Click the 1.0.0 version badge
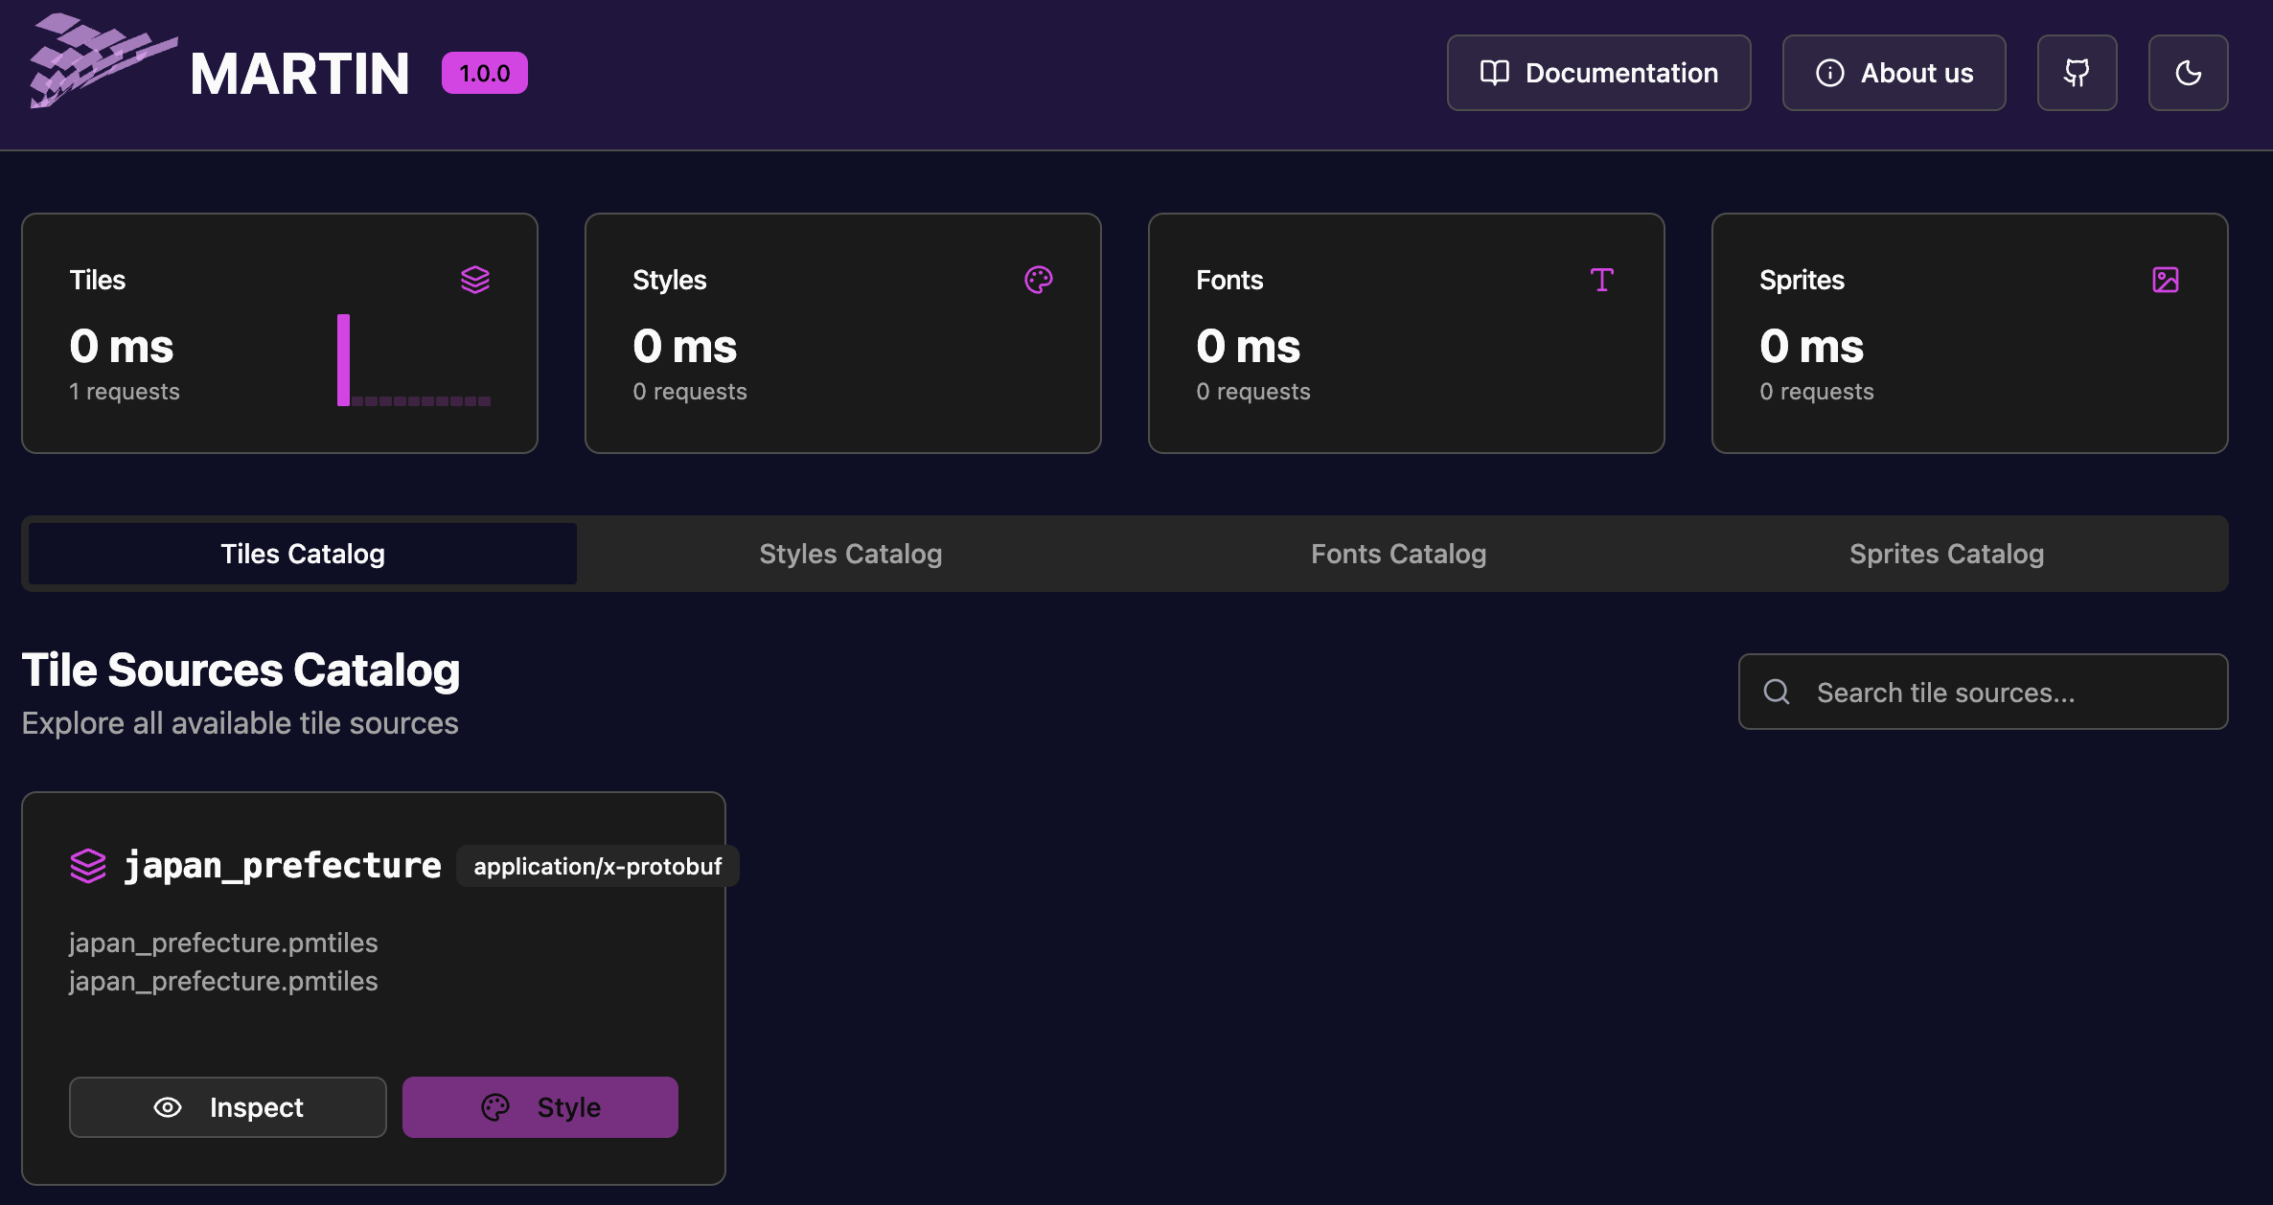This screenshot has width=2273, height=1205. click(484, 74)
